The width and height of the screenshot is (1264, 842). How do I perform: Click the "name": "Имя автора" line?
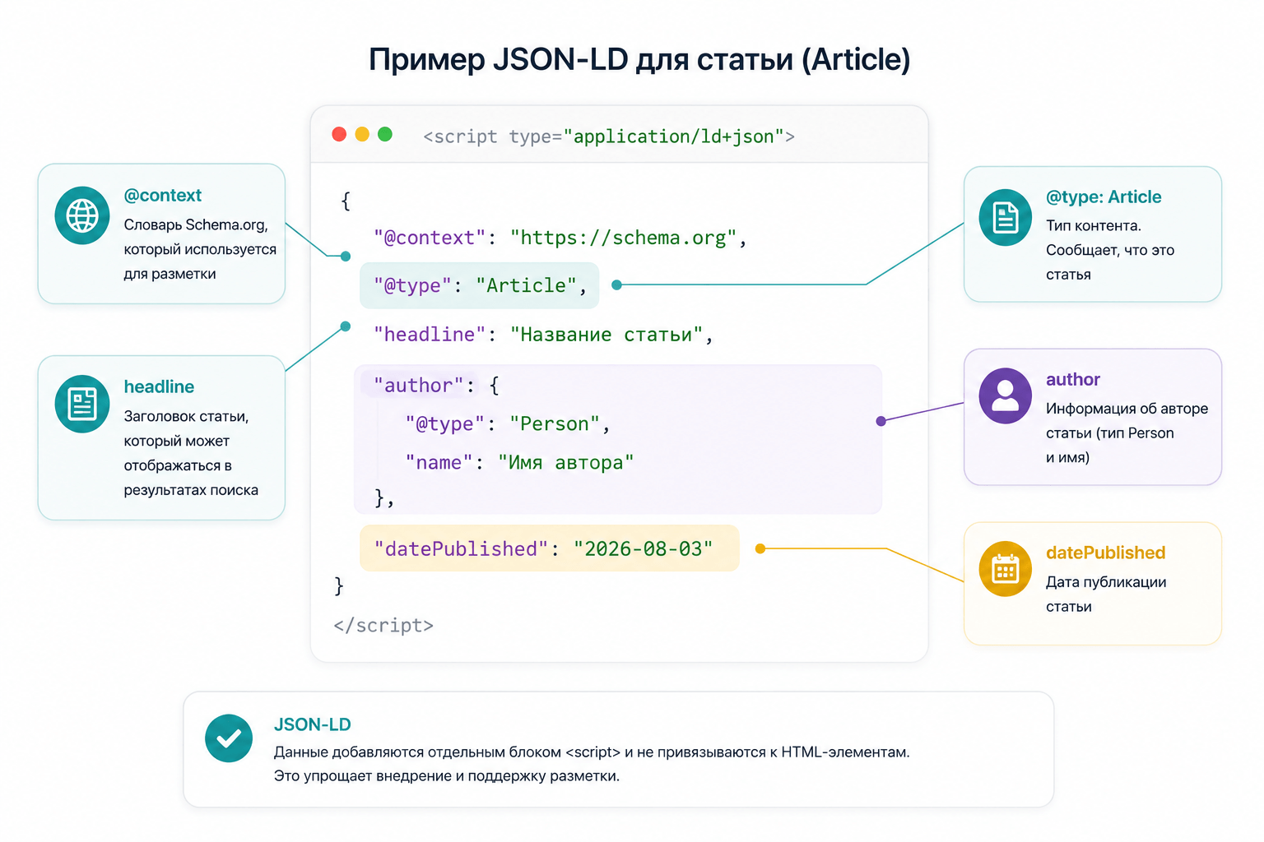[x=519, y=463]
